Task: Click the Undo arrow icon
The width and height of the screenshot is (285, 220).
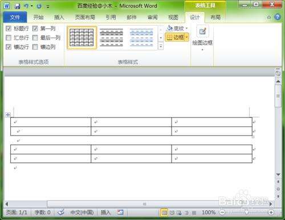Action: pos(26,6)
